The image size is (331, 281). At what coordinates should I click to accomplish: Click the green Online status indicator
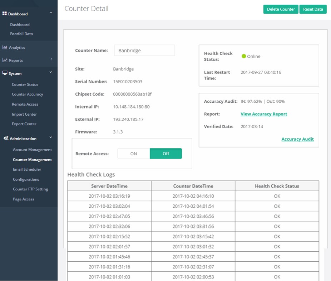244,56
